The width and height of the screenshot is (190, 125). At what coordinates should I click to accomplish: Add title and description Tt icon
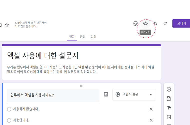point(169,108)
